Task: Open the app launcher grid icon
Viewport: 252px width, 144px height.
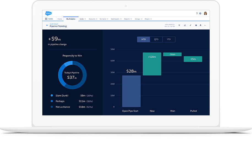Action: tap(46, 19)
